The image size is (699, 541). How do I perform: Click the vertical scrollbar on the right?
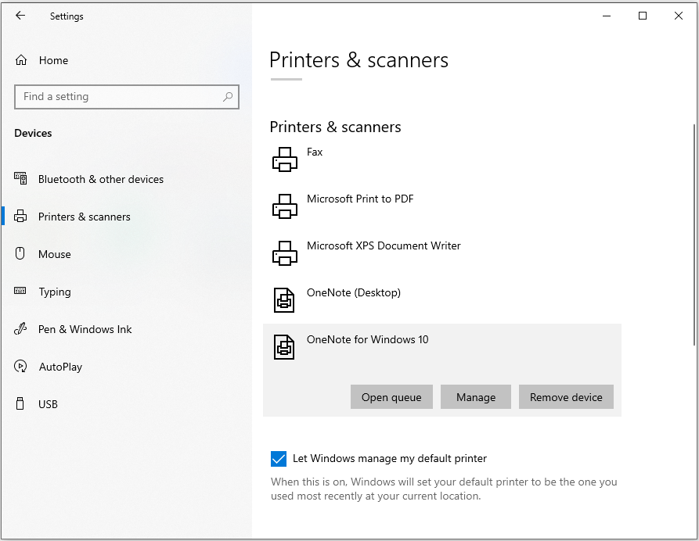[694, 235]
